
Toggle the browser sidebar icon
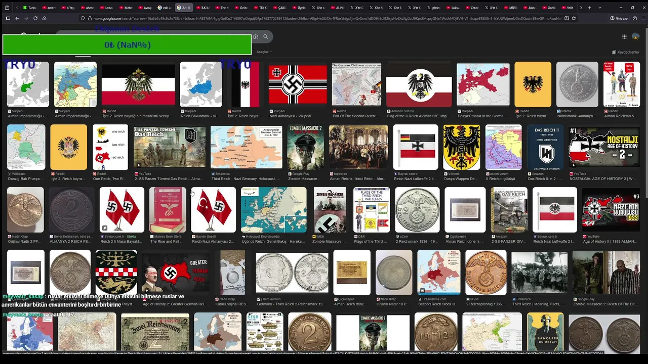coord(8,18)
